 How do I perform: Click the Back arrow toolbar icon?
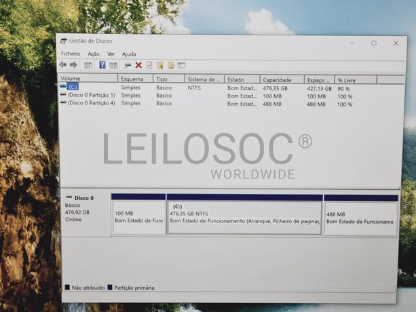click(63, 65)
